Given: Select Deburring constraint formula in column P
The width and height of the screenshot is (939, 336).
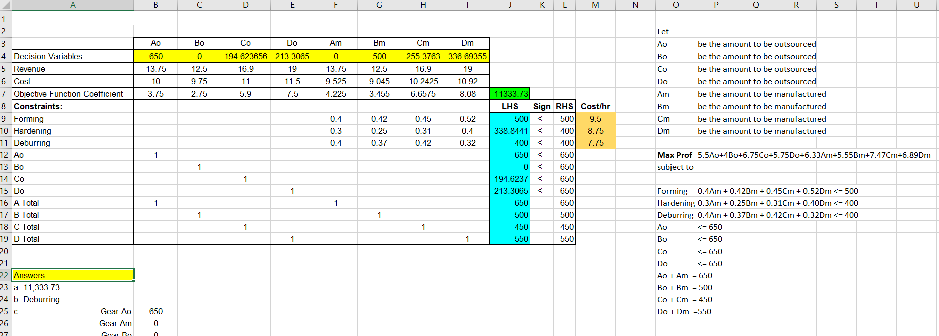Looking at the screenshot, I should coord(778,215).
